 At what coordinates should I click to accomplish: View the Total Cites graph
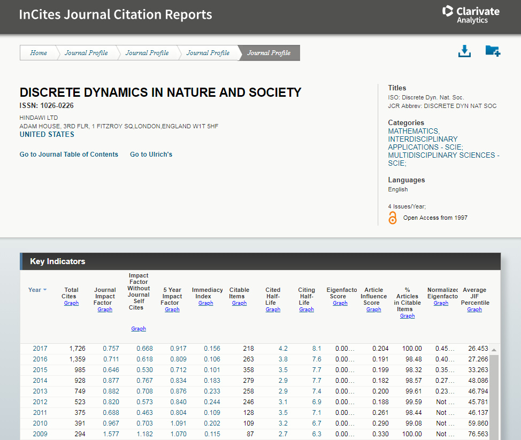click(x=71, y=303)
